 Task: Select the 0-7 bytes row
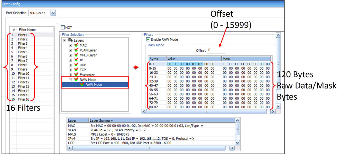[209, 64]
